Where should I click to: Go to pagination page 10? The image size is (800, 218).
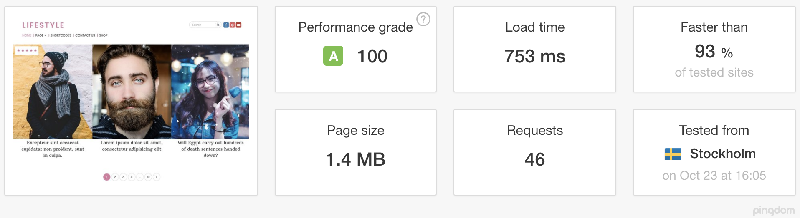click(148, 177)
